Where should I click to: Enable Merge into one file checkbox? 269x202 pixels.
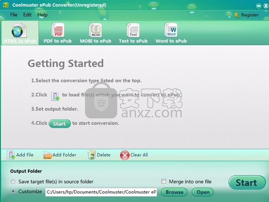click(x=164, y=181)
